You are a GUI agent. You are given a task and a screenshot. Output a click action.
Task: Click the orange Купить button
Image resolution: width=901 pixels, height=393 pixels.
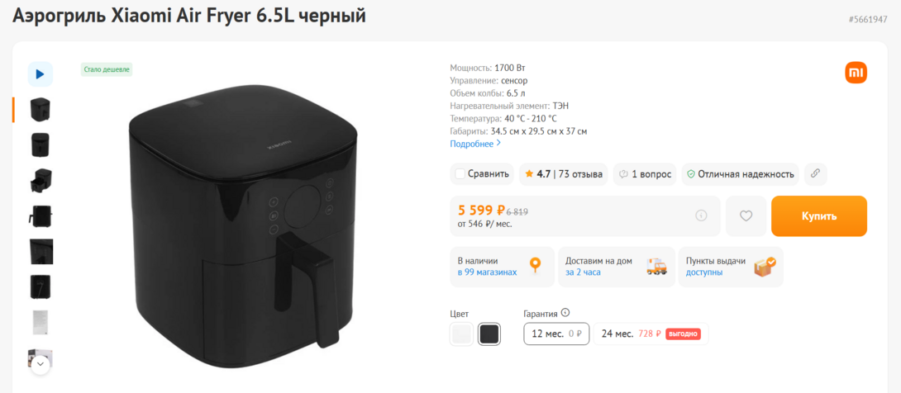(819, 216)
